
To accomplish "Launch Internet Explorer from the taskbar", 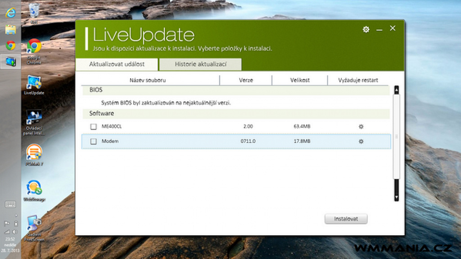I will pos(11,13).
